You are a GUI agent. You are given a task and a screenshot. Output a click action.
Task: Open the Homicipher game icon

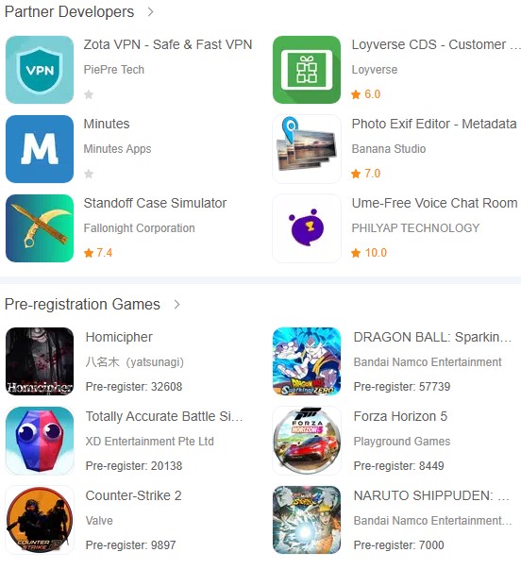(x=40, y=361)
